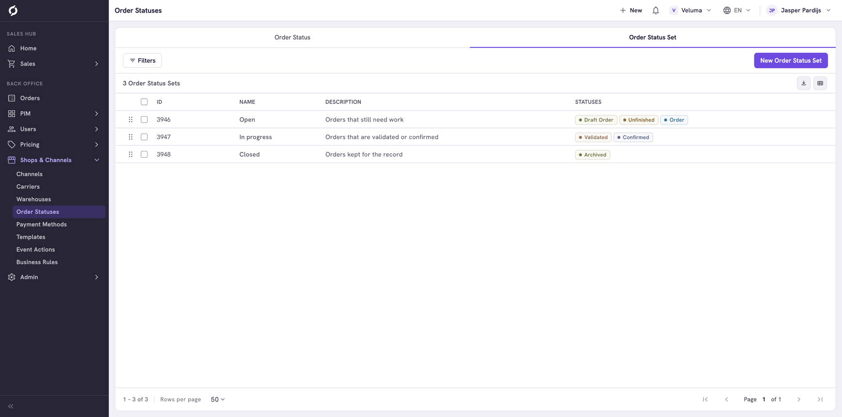Open Business Rules in the sidebar
842x417 pixels.
tap(37, 262)
